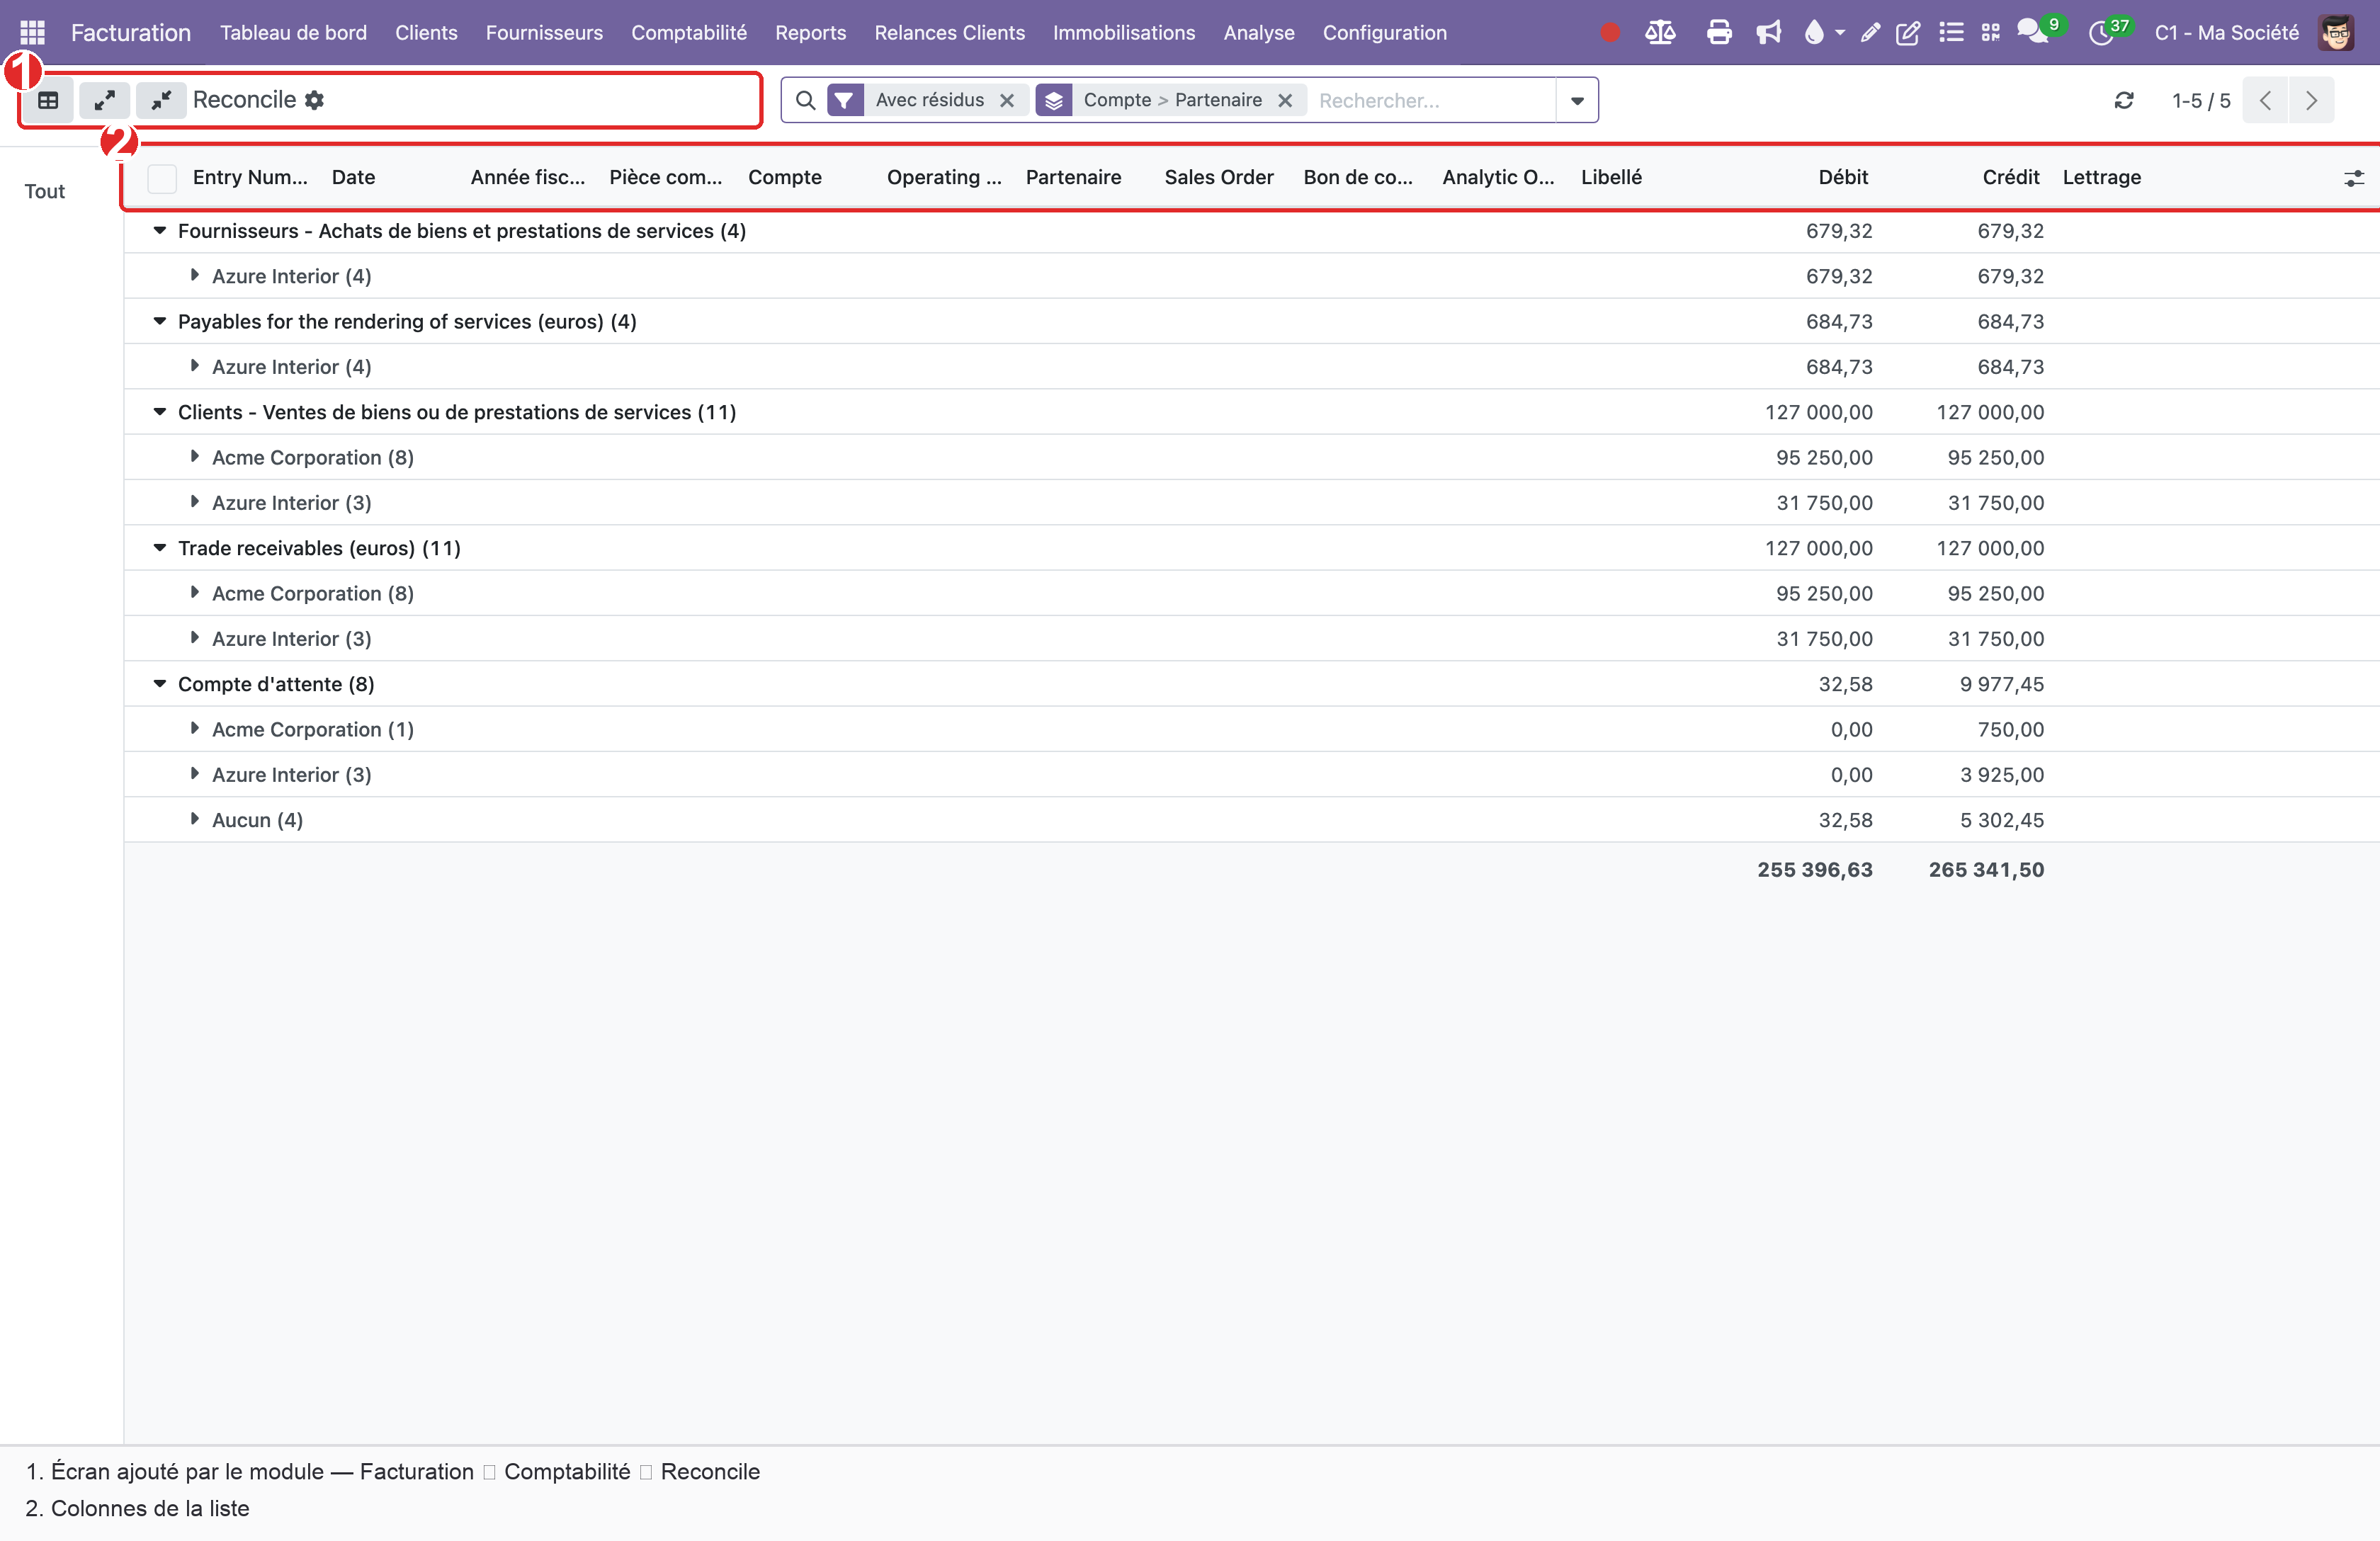Click the Rechercher search field
Viewport: 2380px width, 1541px height.
pos(1433,100)
